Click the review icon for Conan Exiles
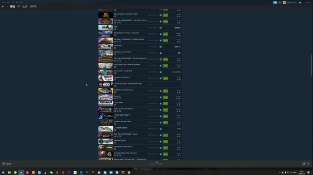Screen dimensions: 313x175 160,104
